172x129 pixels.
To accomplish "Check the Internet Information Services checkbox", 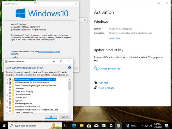I will click(x=10, y=106).
